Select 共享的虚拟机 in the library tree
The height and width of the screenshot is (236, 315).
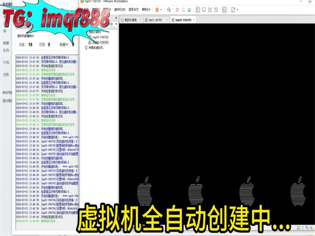click(x=97, y=47)
